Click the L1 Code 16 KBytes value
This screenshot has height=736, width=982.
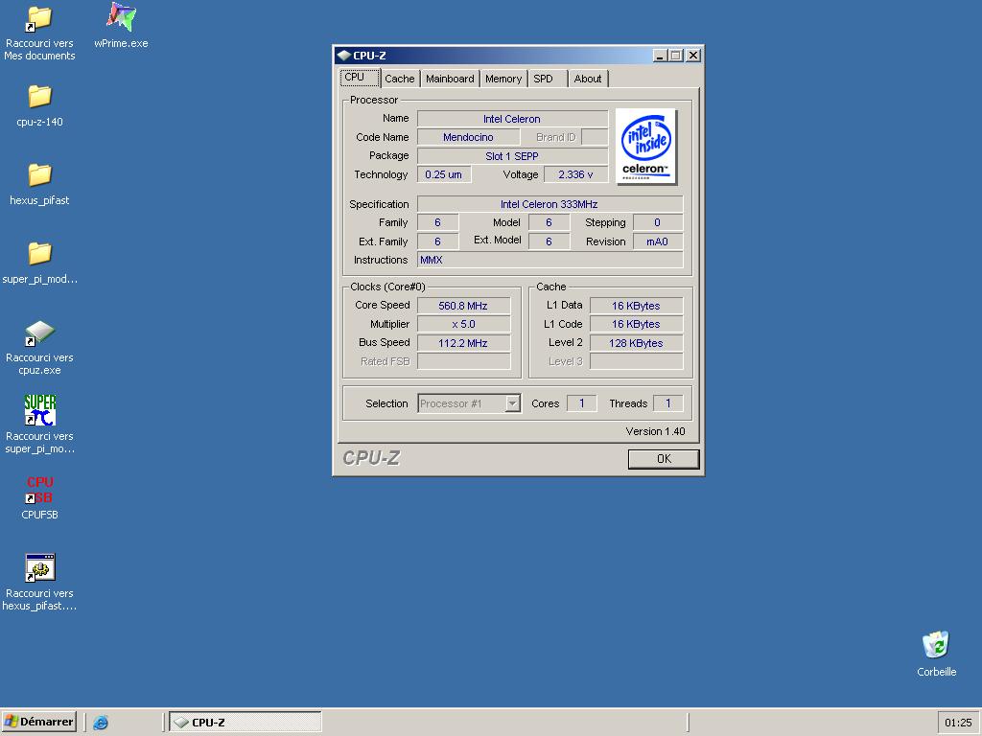point(637,324)
